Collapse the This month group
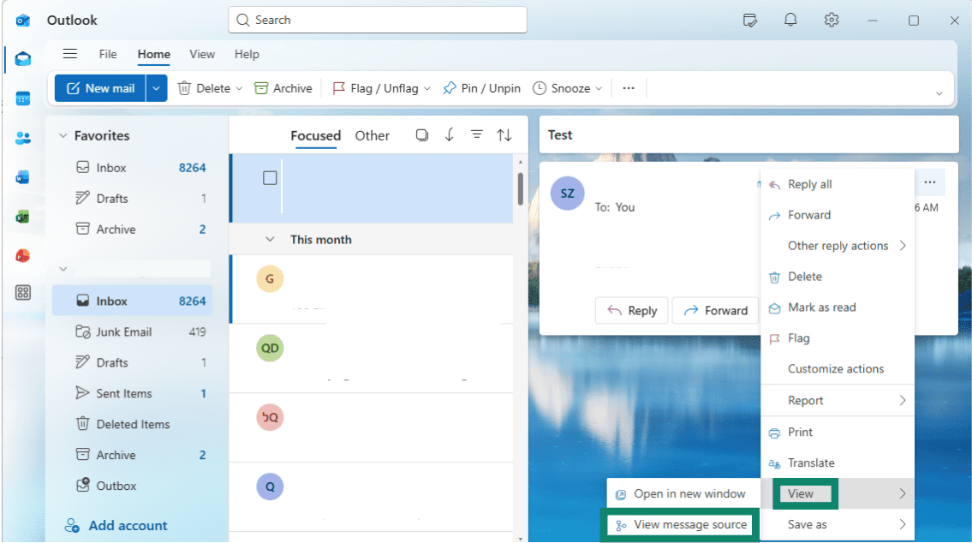This screenshot has width=972, height=543. click(270, 239)
